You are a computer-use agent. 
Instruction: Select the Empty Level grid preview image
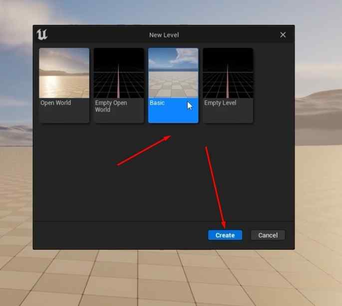228,73
